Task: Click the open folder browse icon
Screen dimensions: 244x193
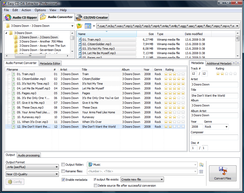Action: (79, 26)
